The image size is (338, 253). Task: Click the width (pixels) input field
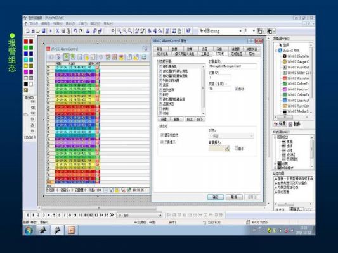point(220,89)
